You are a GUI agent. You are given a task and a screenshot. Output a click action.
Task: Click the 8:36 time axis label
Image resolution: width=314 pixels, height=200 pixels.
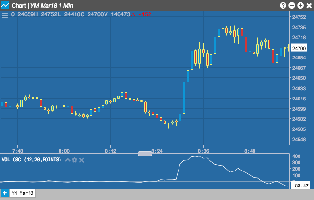pyautogui.click(x=204, y=151)
